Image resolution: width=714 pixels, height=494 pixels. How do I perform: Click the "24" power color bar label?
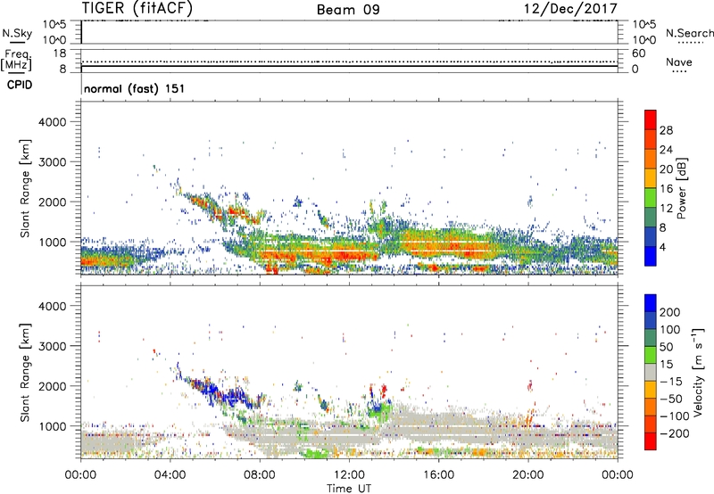(x=666, y=150)
